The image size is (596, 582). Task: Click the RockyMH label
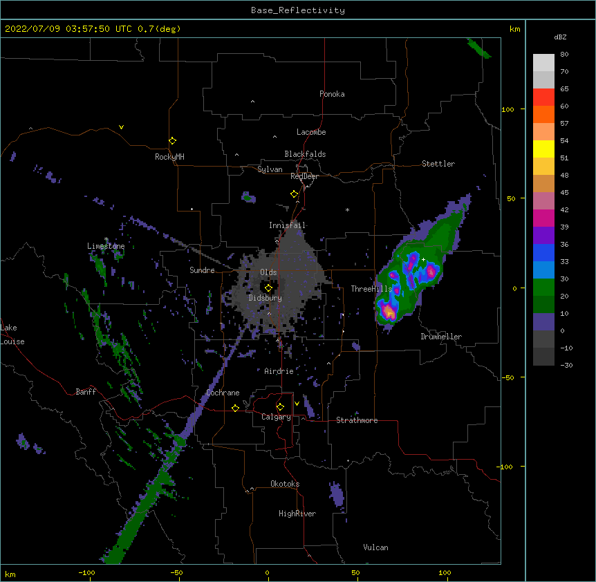pos(169,157)
